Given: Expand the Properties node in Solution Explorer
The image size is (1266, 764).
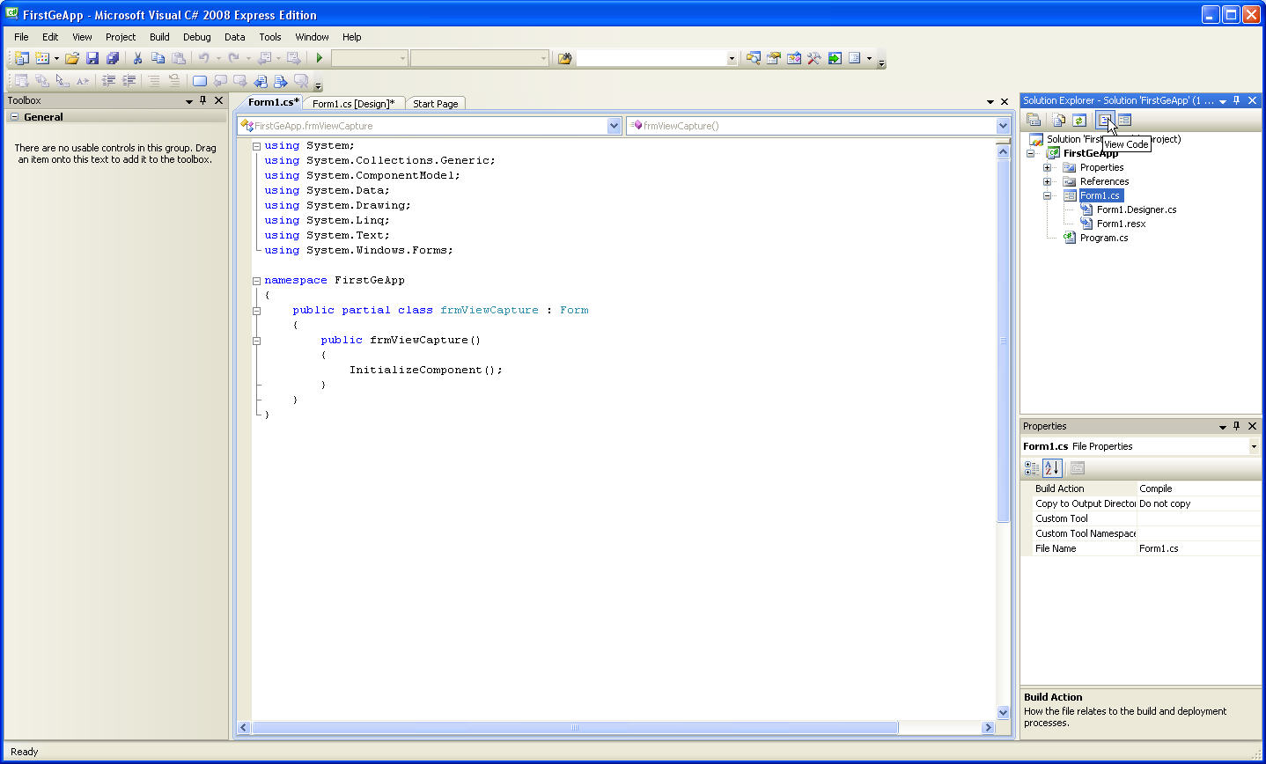Looking at the screenshot, I should (x=1048, y=167).
